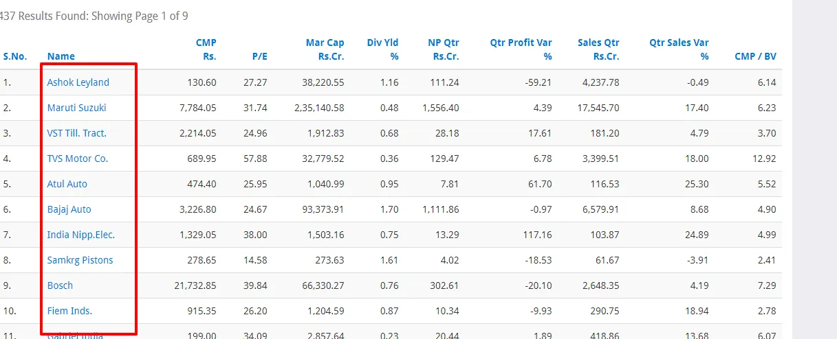The height and width of the screenshot is (339, 837).
Task: Open the TVS Motor Co. link
Action: (x=78, y=159)
